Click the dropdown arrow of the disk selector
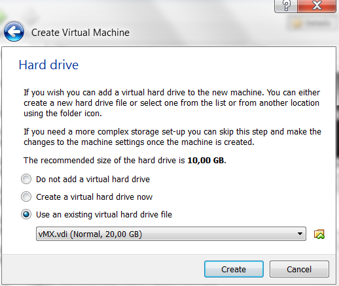Image resolution: width=339 pixels, height=286 pixels. click(x=300, y=234)
